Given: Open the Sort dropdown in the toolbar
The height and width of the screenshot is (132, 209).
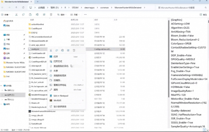Looking at the screenshot, I should [x=62, y=15].
